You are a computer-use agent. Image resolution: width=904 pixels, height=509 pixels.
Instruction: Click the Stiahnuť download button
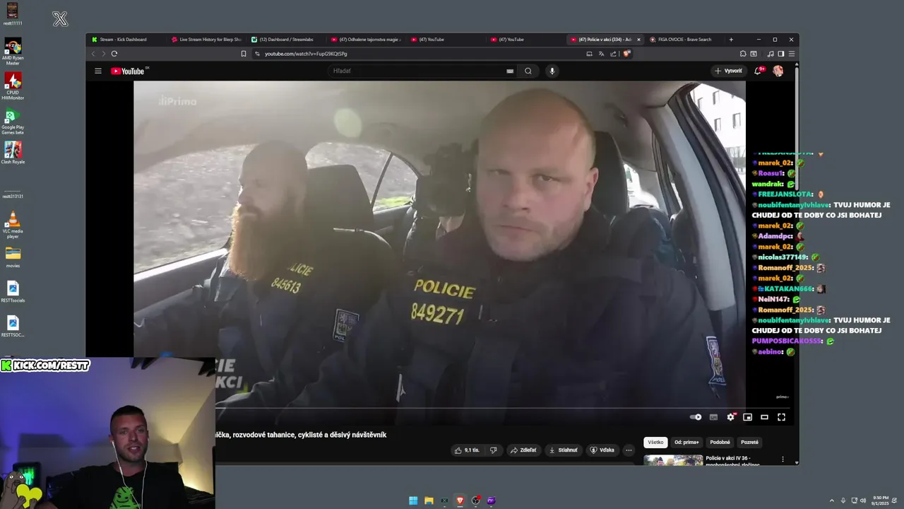tap(564, 450)
